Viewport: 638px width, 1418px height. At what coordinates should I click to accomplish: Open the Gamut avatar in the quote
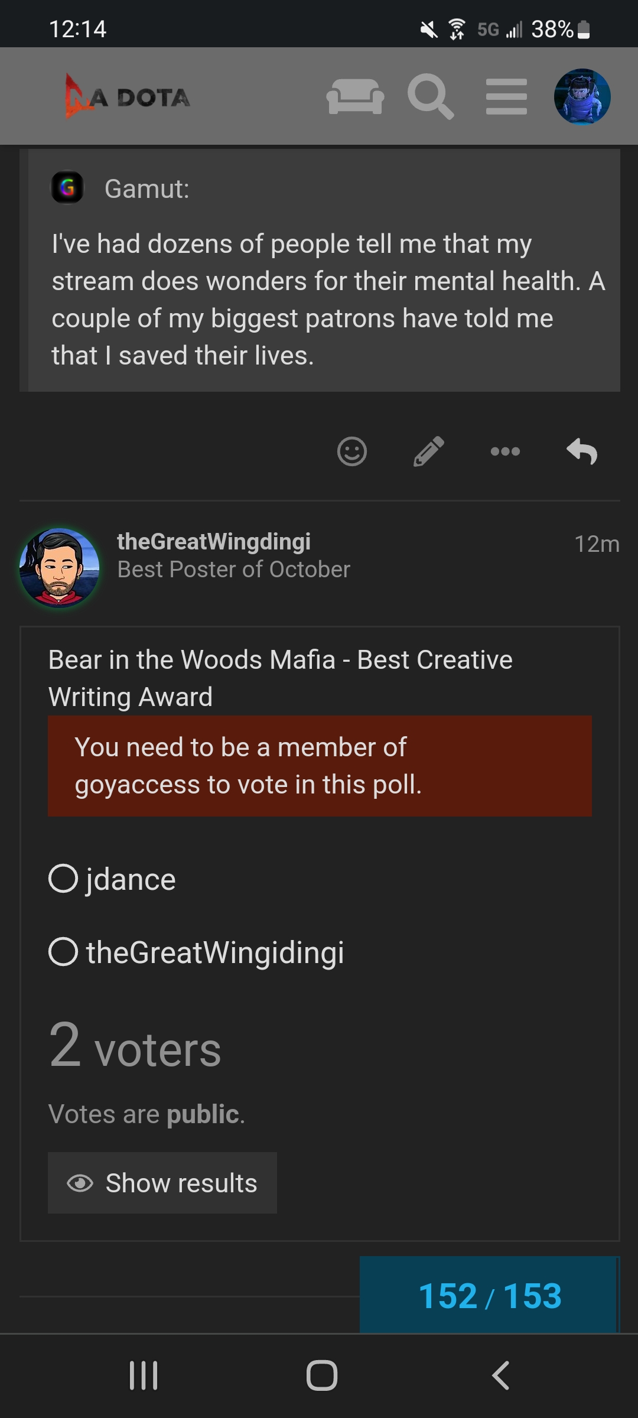(67, 188)
